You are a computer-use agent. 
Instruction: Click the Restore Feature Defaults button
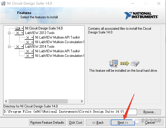47,123
